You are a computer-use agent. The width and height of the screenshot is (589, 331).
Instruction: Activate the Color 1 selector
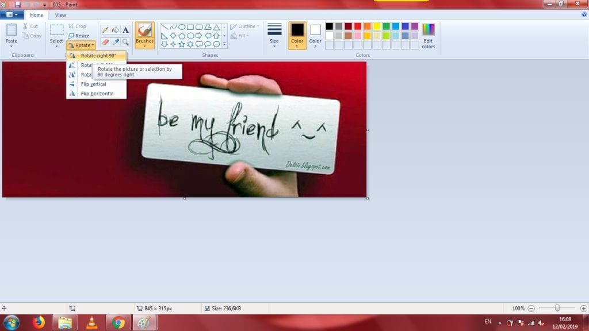click(x=297, y=35)
